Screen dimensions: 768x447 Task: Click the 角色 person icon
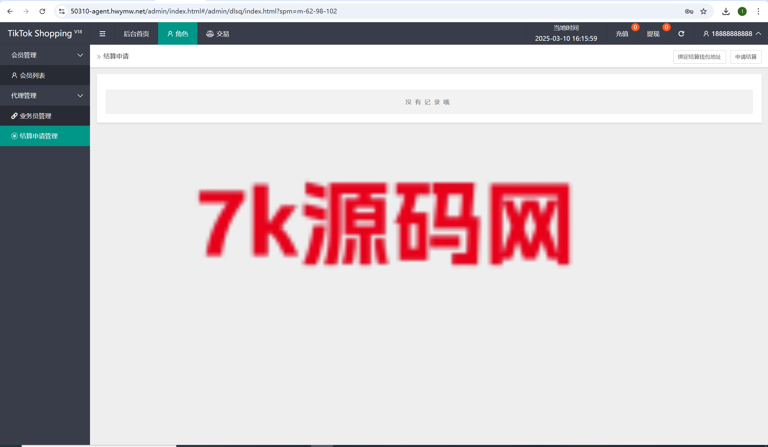pos(170,34)
